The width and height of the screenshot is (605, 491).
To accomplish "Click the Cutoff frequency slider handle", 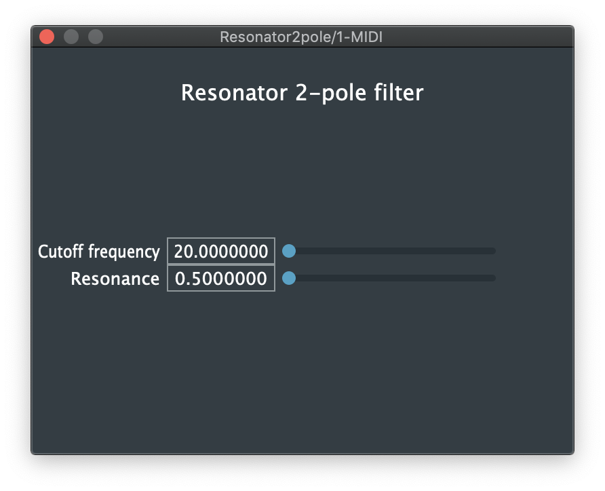I will tap(289, 251).
